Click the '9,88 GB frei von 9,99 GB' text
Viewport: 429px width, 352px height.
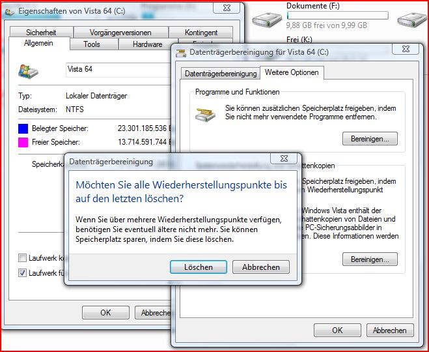327,25
